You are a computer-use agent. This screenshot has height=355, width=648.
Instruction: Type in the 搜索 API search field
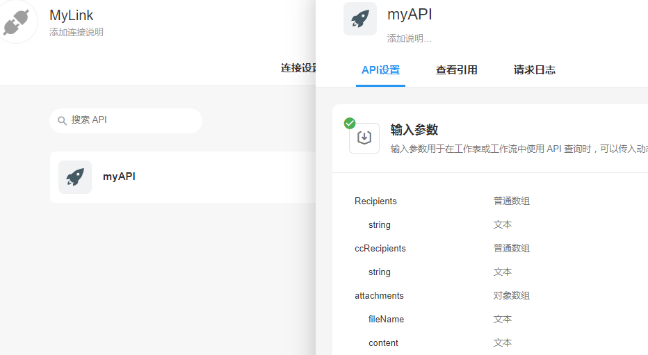(x=132, y=120)
